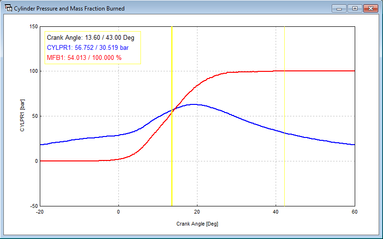Click the window title text in title bar

pyautogui.click(x=70, y=9)
